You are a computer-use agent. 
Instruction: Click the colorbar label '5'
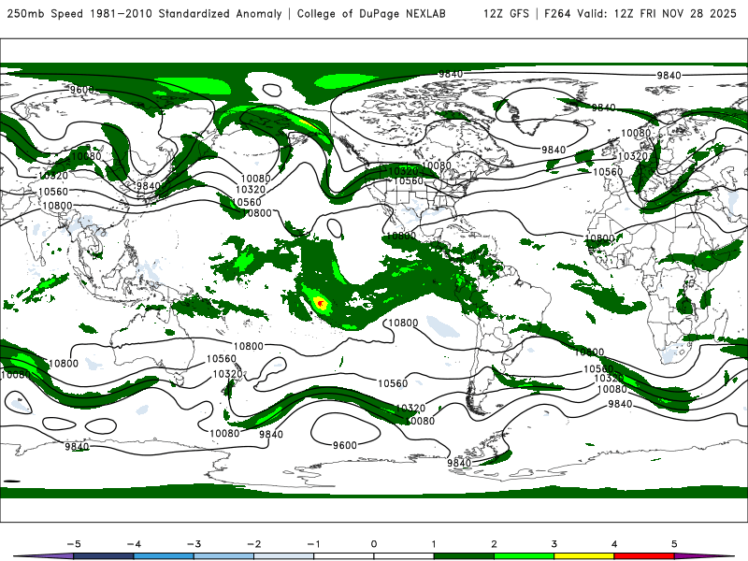click(674, 544)
